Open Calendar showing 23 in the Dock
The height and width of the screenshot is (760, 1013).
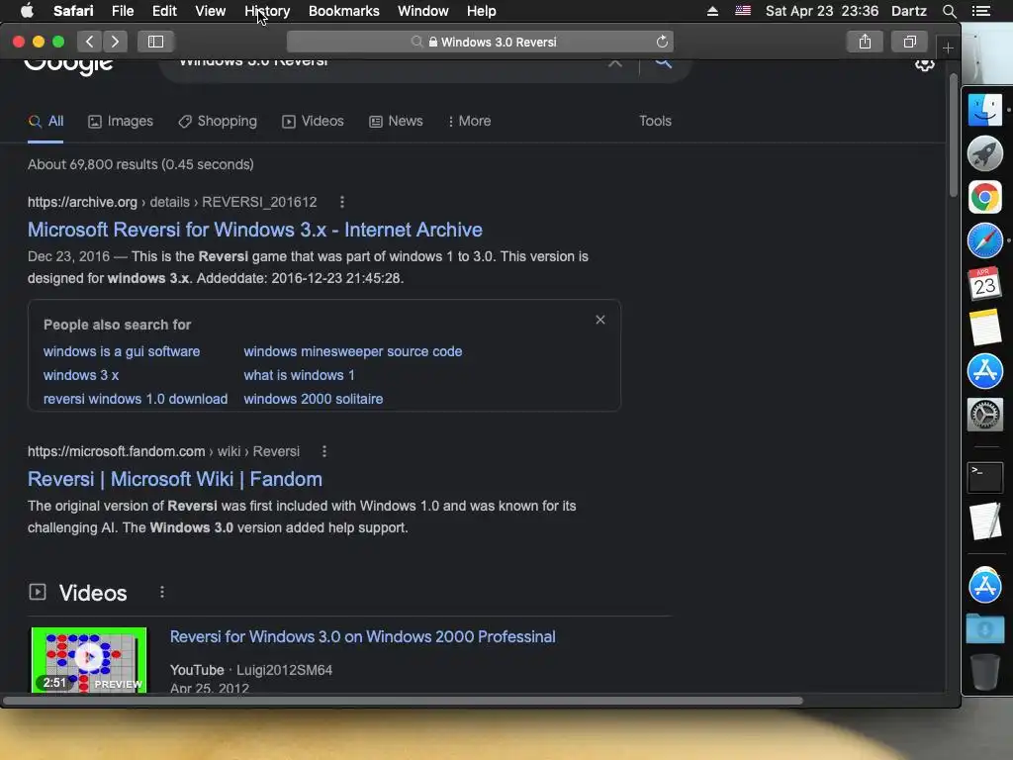point(984,284)
